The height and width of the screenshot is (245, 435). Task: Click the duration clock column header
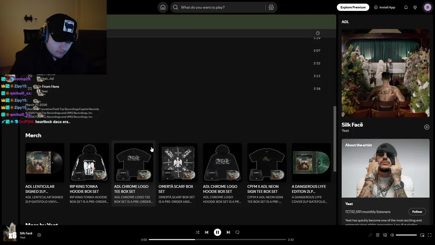point(318,33)
